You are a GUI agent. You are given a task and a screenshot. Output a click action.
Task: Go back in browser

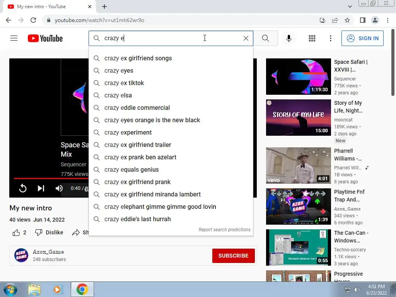9,20
